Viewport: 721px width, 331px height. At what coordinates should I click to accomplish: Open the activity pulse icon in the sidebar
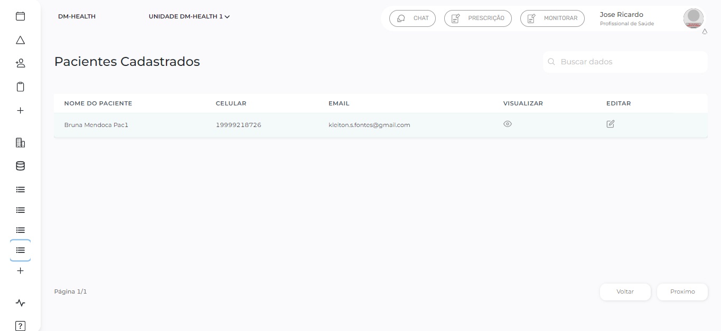pos(20,303)
